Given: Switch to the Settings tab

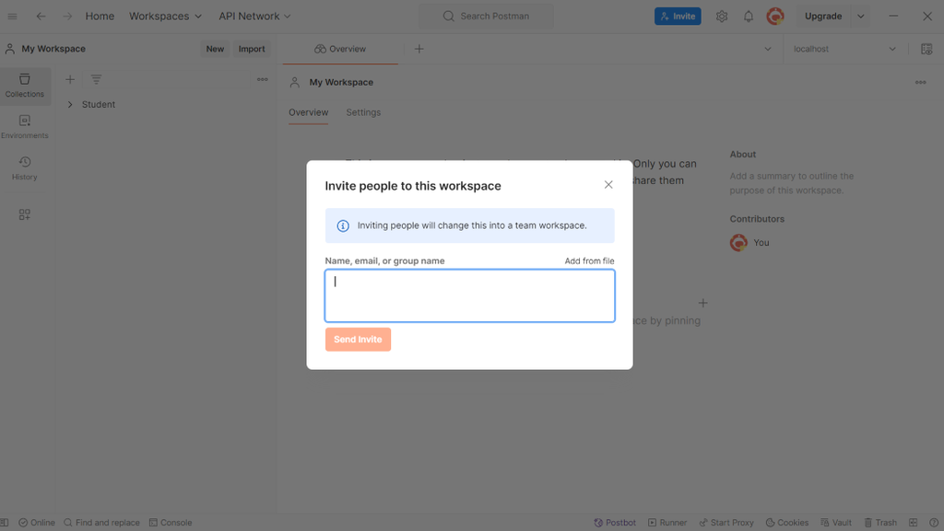Looking at the screenshot, I should tap(363, 112).
